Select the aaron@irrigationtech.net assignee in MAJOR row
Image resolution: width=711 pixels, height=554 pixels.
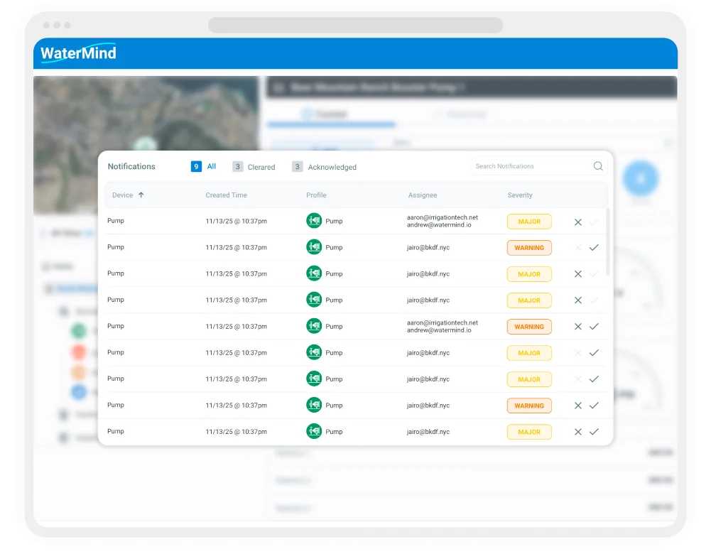[442, 217]
